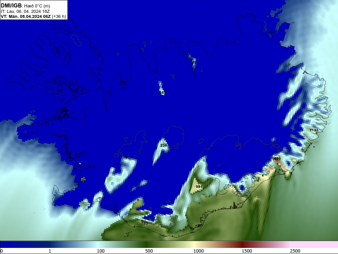Click the map value label 1133
The image size is (338, 254).
pos(314,130)
